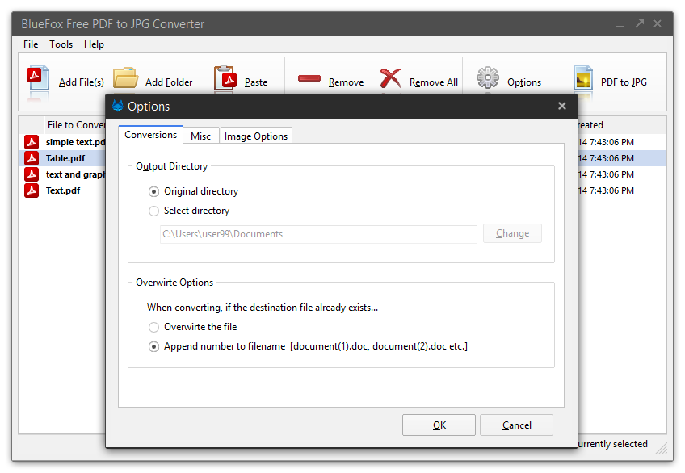Image resolution: width=685 pixels, height=473 pixels.
Task: Click the Options gear icon in toolbar
Action: [x=488, y=77]
